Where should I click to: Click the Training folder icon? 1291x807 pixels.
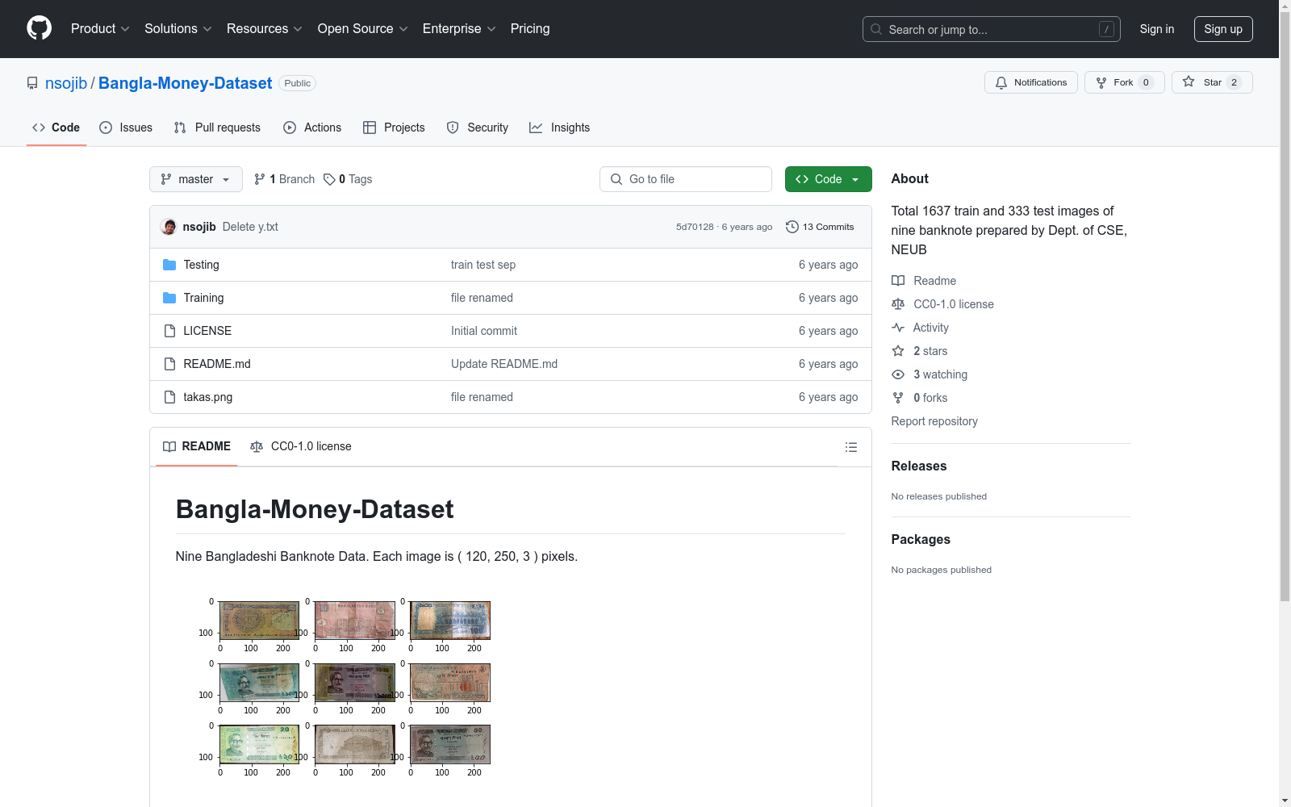click(169, 298)
